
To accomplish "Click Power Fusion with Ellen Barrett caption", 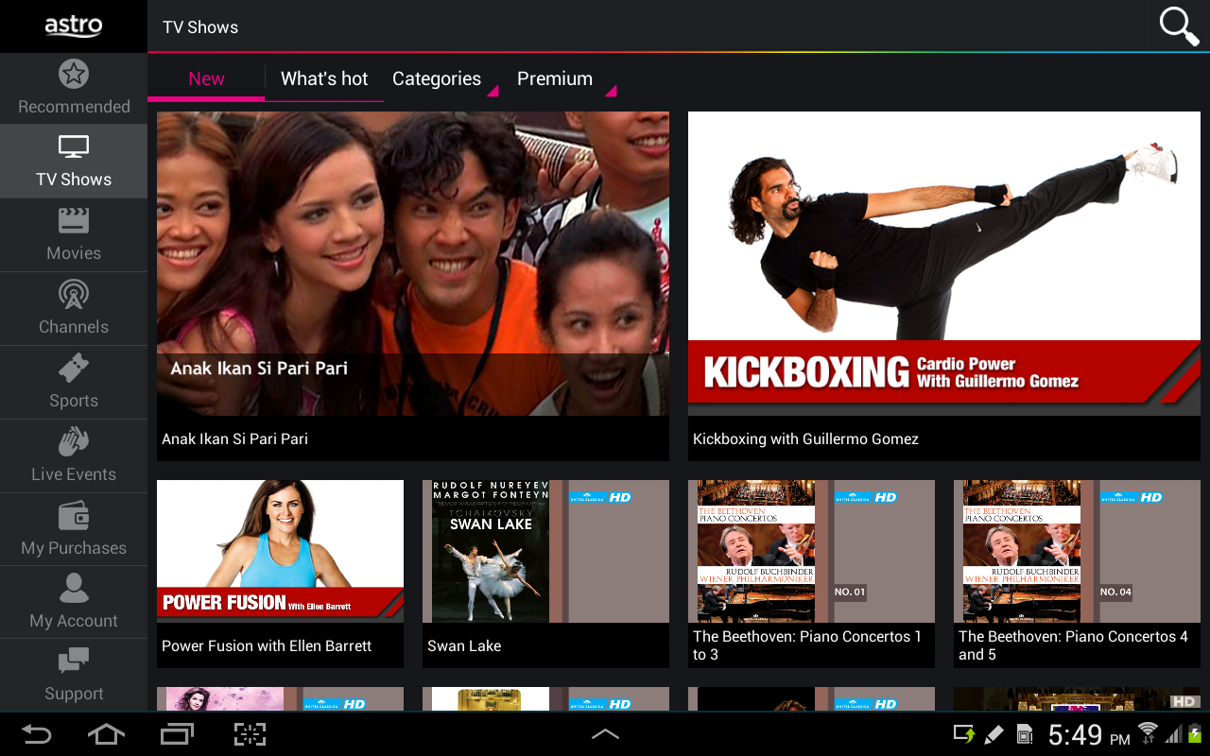I will tap(267, 645).
